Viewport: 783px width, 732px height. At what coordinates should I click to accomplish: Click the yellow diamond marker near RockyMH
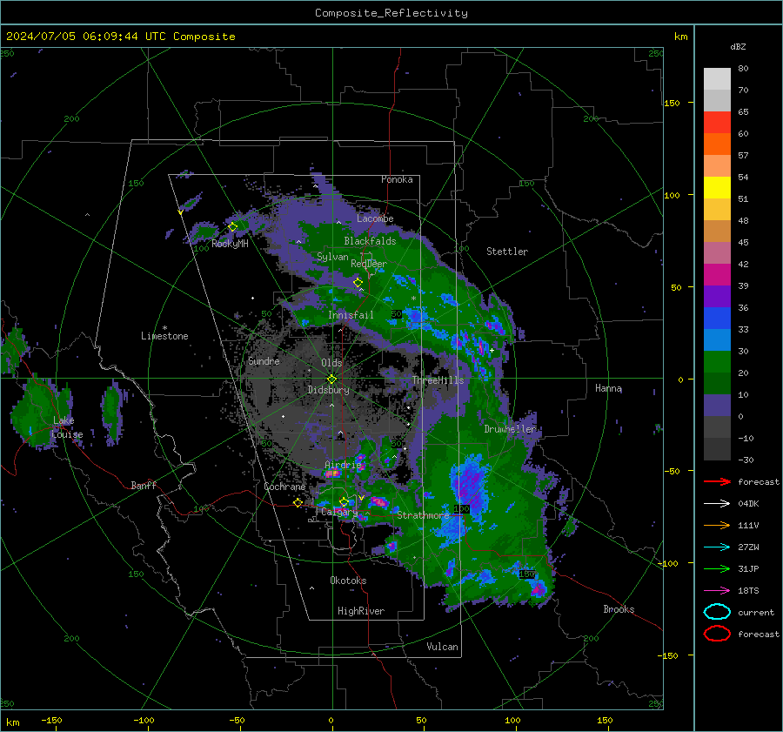232,227
